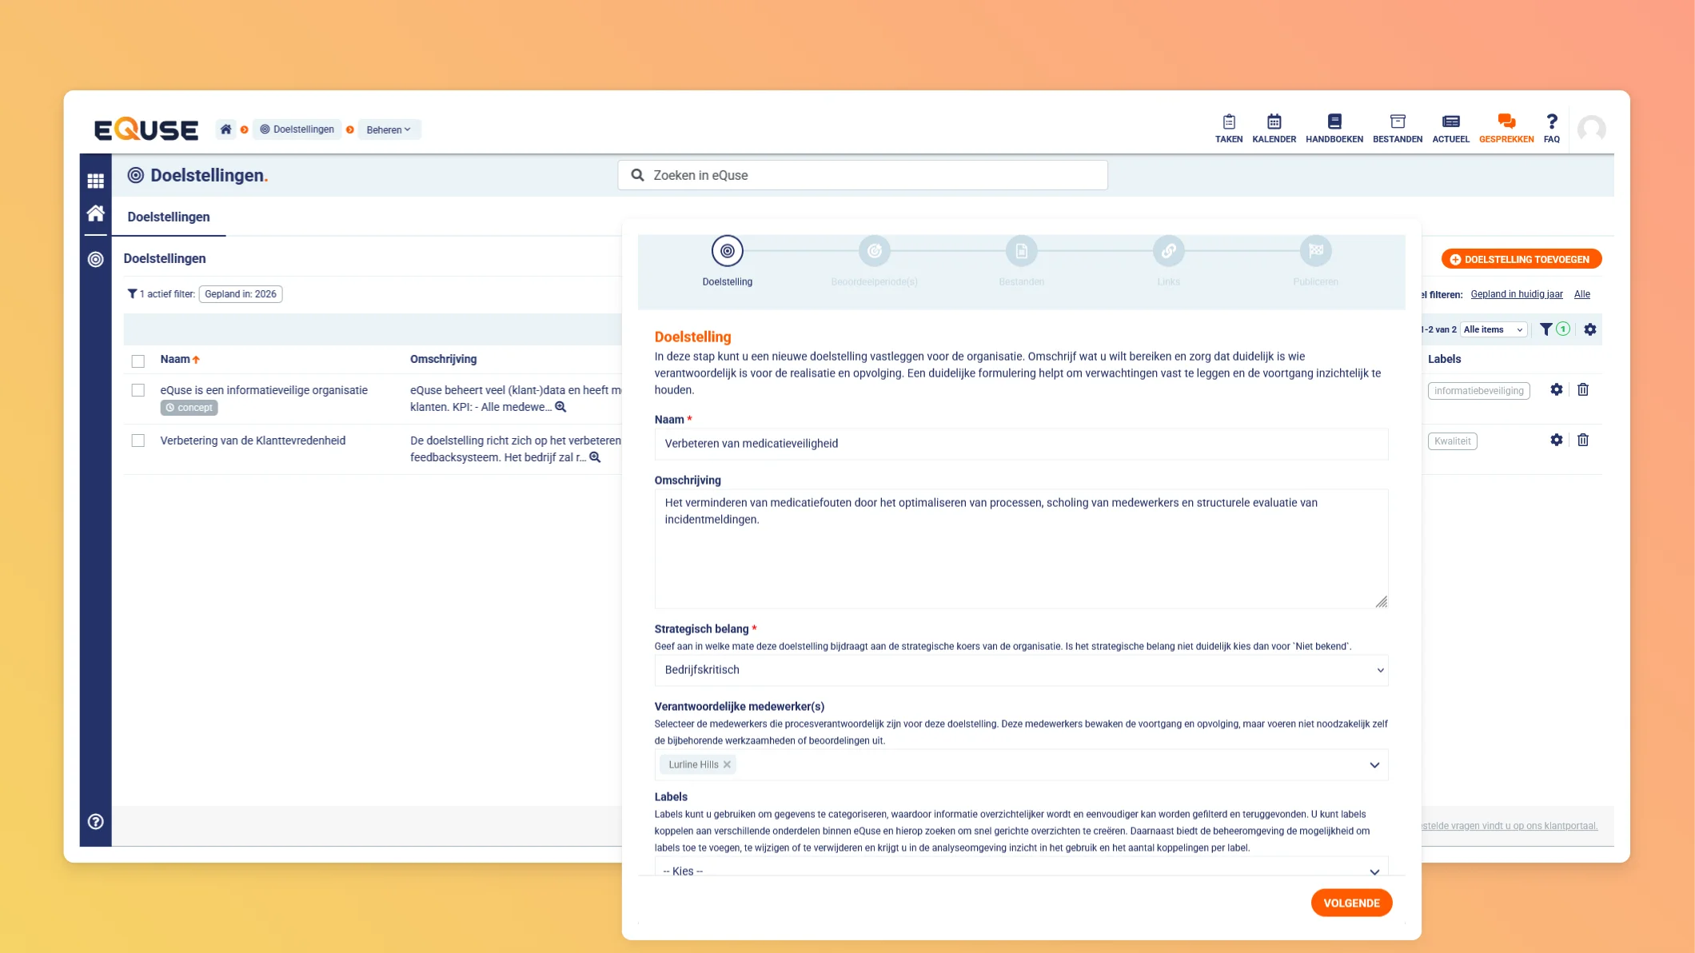Toggle the select-all checkbox in table header
Screen dimensions: 1695x953
(138, 361)
